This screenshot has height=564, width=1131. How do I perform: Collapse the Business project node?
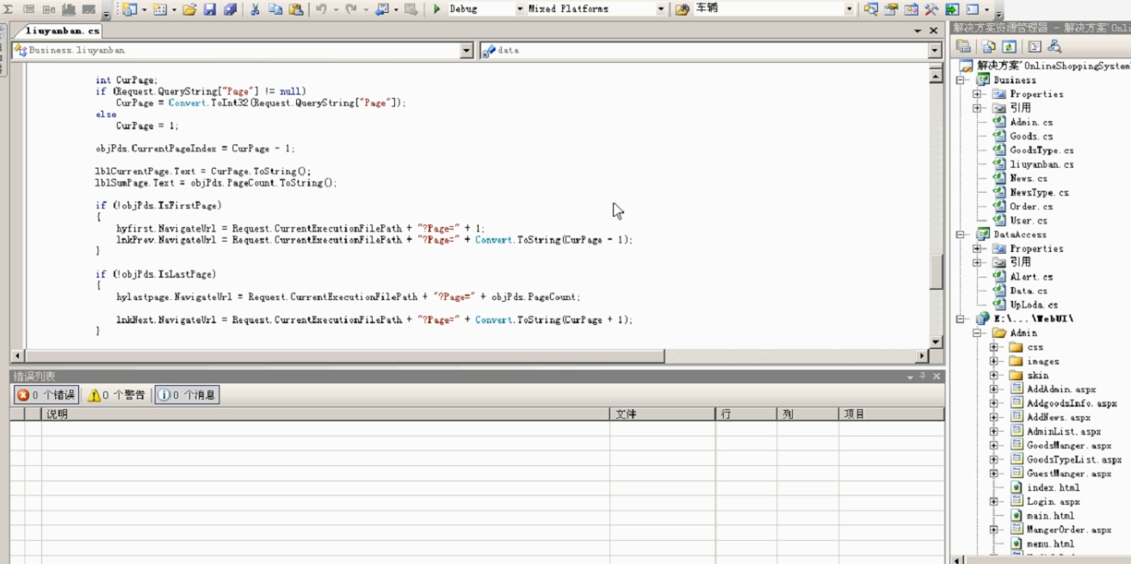tap(961, 80)
